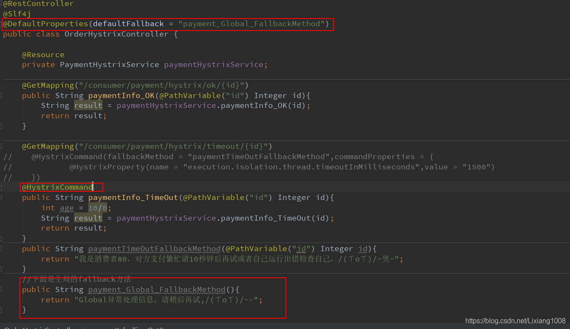Click "return result;" inside paymentInfo_OK method
570x329 pixels.
pos(74,116)
